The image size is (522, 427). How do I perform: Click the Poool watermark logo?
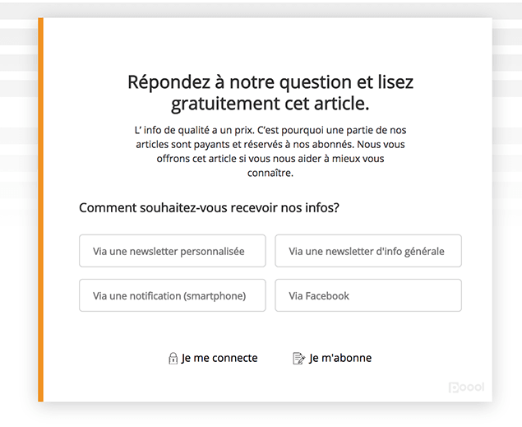click(466, 387)
